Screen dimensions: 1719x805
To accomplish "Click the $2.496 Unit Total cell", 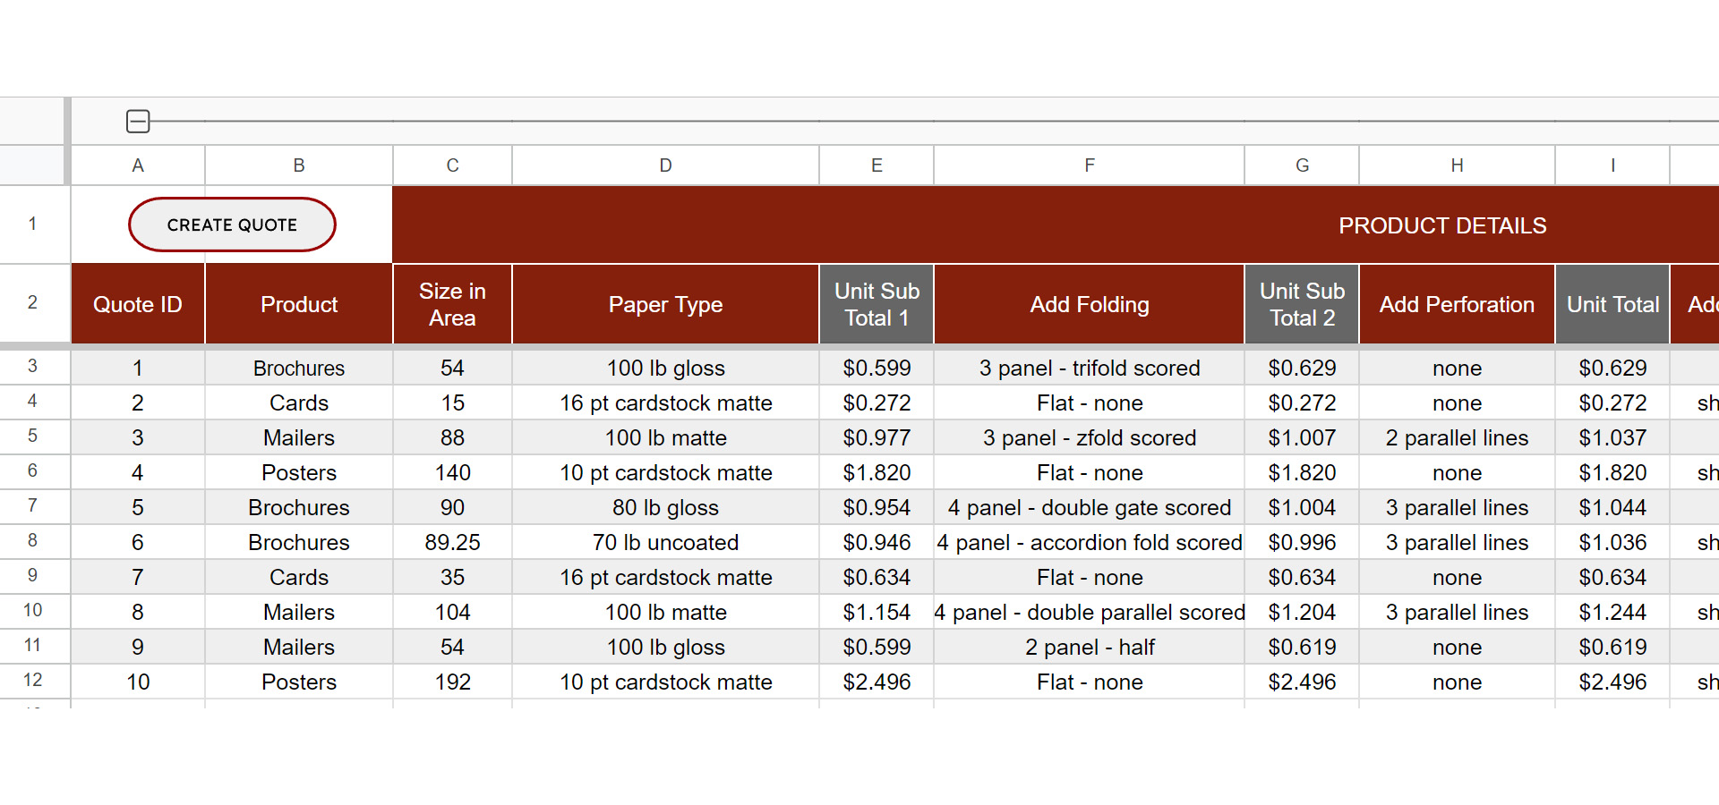I will tap(1612, 682).
